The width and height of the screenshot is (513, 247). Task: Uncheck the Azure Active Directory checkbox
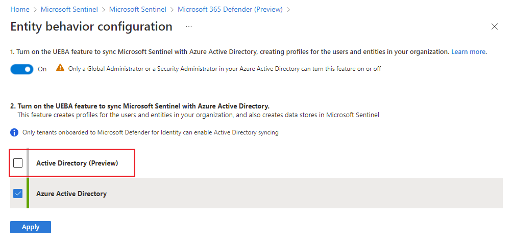[18, 194]
